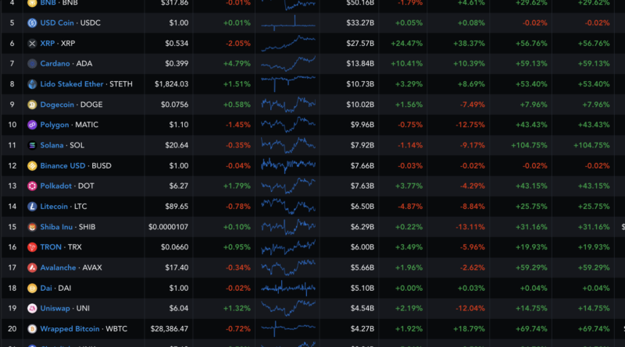Open the Dai coin link
The width and height of the screenshot is (625, 347).
coord(47,288)
